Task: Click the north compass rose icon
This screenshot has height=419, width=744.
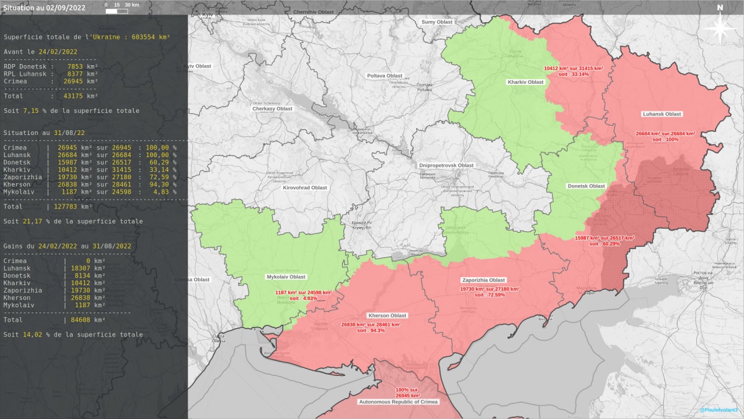Action: point(720,26)
